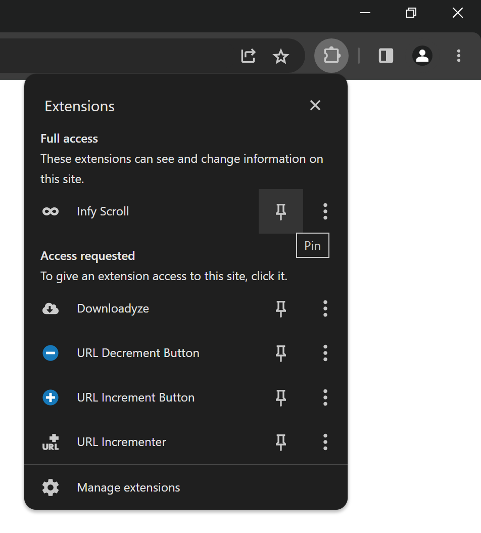Screen dimensions: 481x533
Task: Pin the Downloadyze extension to toolbar
Action: coord(280,308)
